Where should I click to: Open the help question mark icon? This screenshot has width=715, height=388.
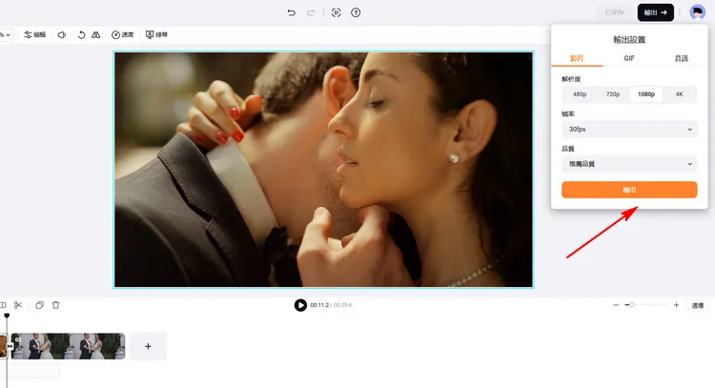coord(356,12)
